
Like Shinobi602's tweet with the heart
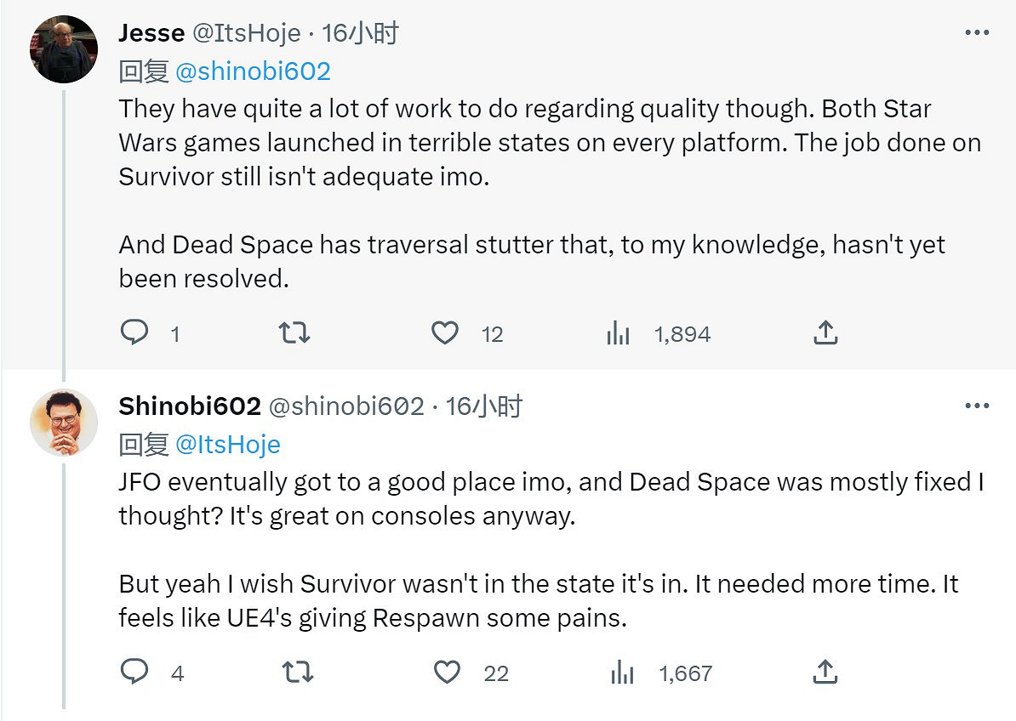448,673
